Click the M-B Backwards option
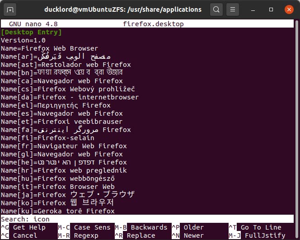The image size is (300, 240). point(141,227)
